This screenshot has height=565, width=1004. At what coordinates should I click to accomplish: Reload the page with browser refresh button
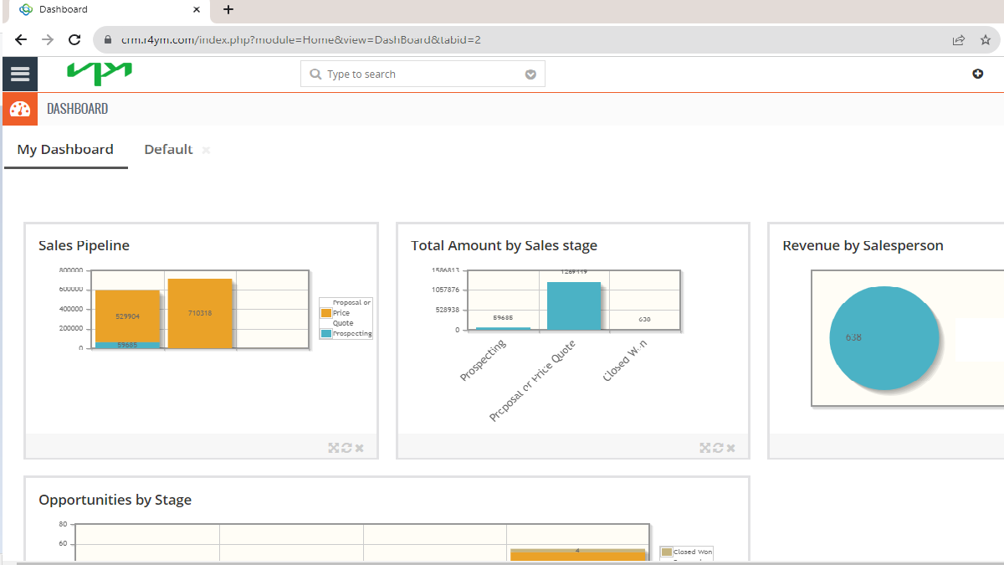tap(74, 39)
